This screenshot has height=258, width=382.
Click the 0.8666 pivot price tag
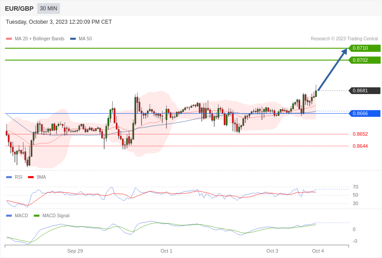click(365, 113)
